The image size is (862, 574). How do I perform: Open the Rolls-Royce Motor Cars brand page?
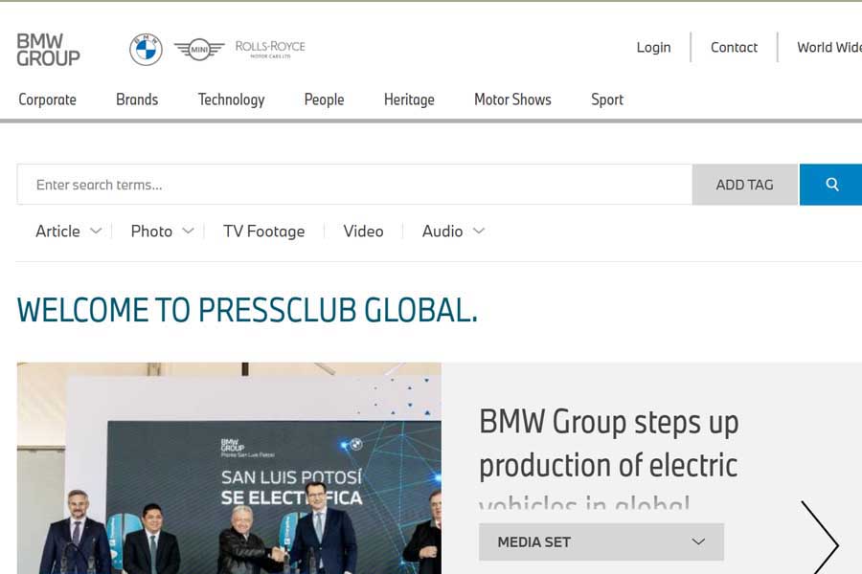coord(269,47)
